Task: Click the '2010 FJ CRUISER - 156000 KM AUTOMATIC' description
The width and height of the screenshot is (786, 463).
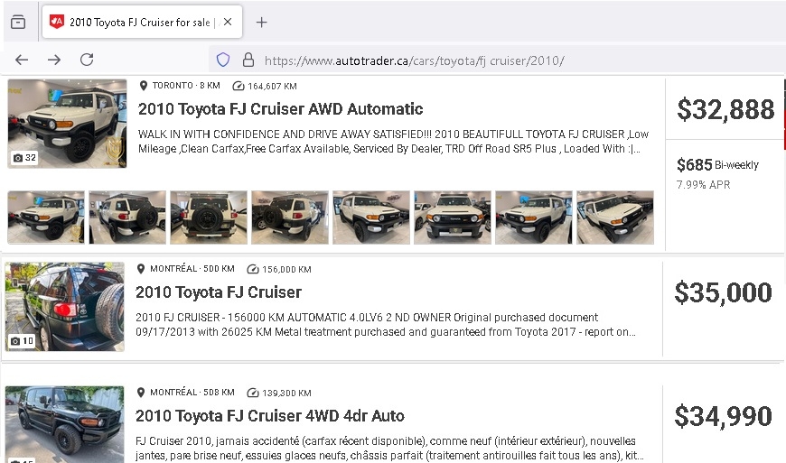Action: point(386,325)
